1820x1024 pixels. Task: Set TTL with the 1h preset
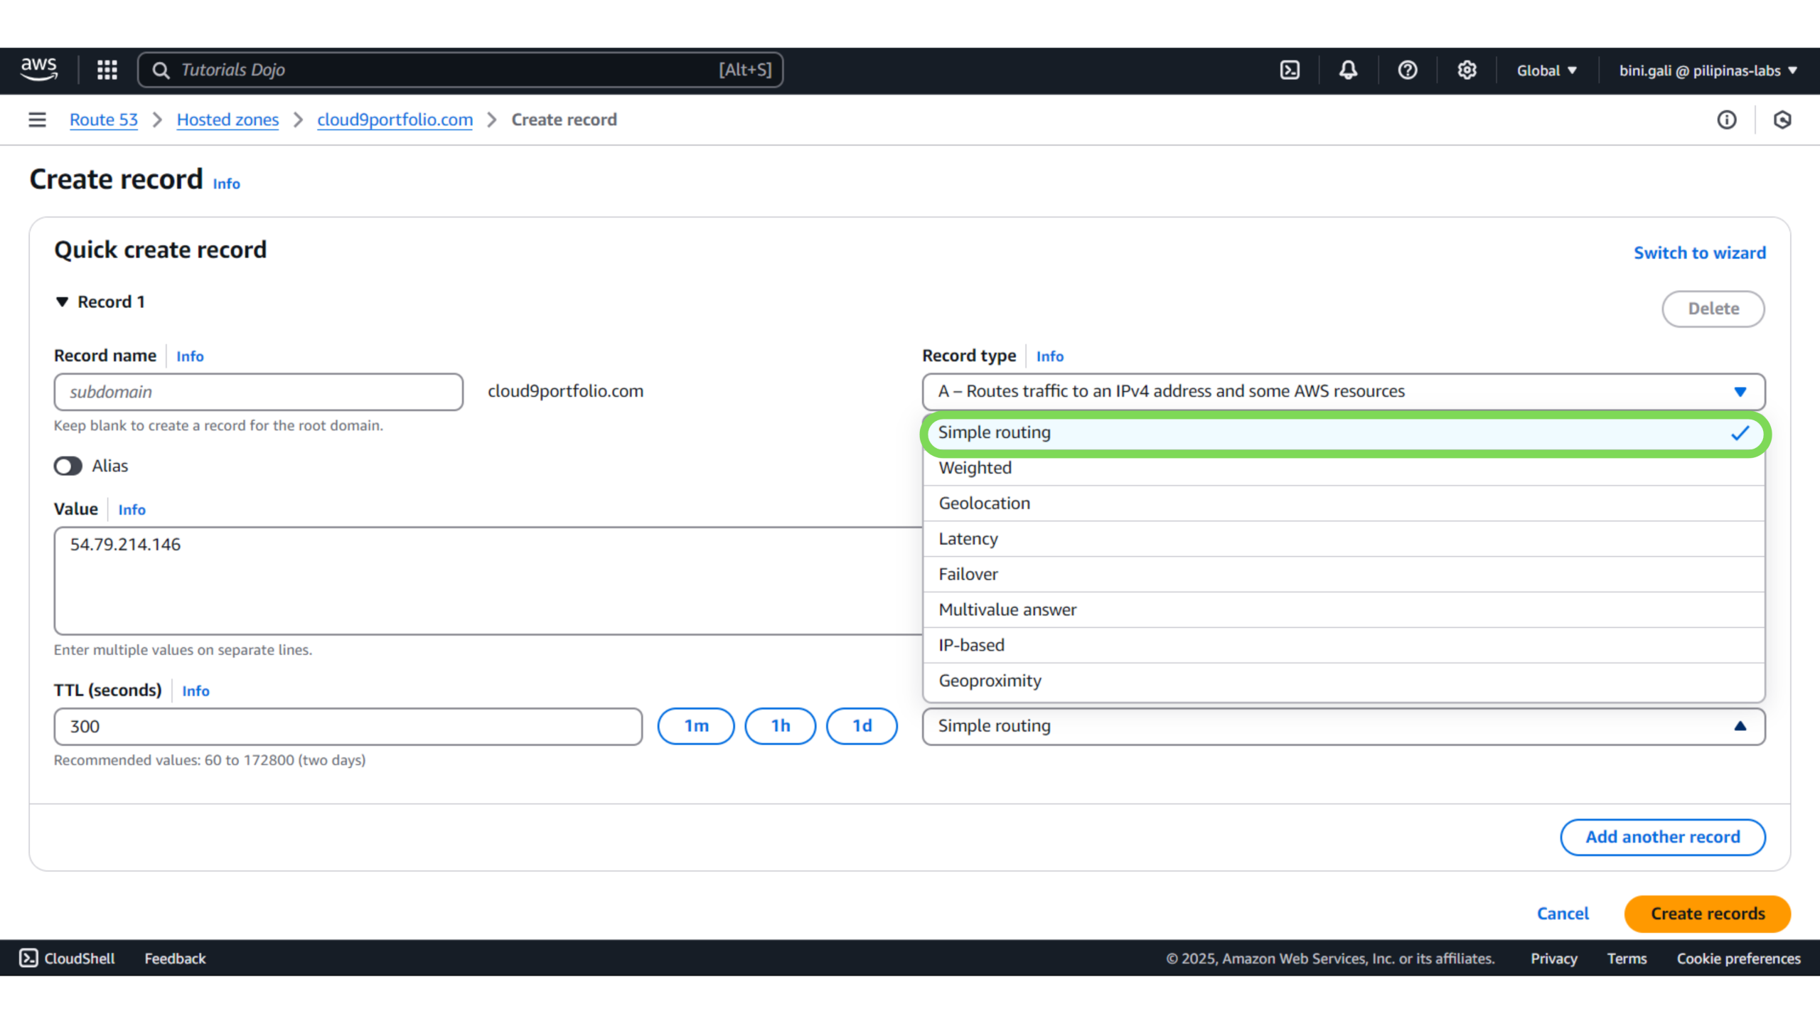(x=780, y=726)
